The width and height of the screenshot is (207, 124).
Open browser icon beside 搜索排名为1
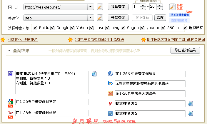point(191,104)
